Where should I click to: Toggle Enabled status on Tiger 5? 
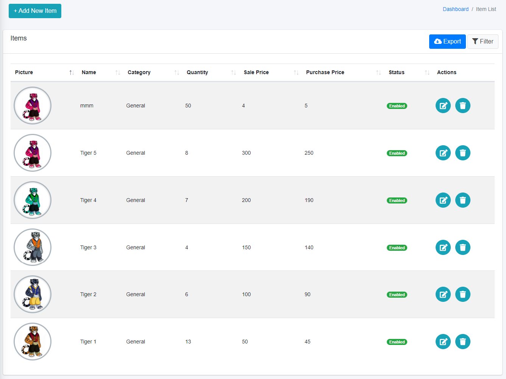point(397,153)
